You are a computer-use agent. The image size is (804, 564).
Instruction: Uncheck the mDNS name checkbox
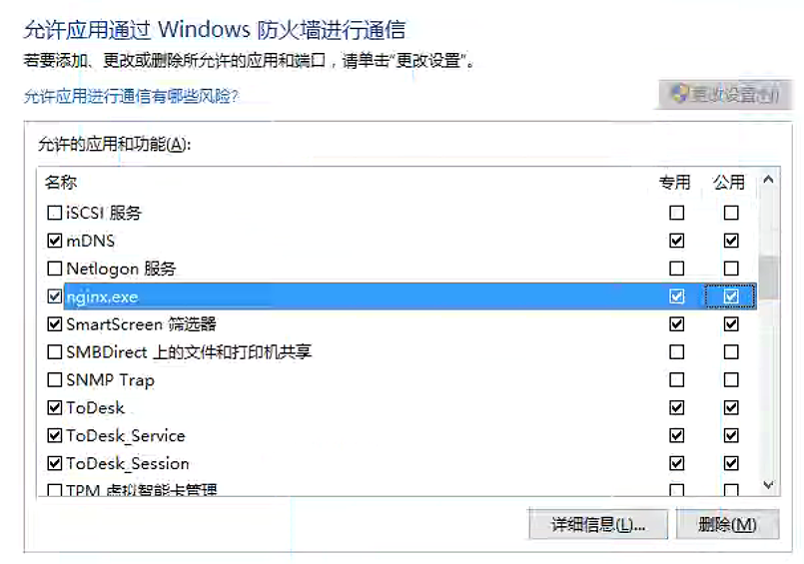pos(54,241)
